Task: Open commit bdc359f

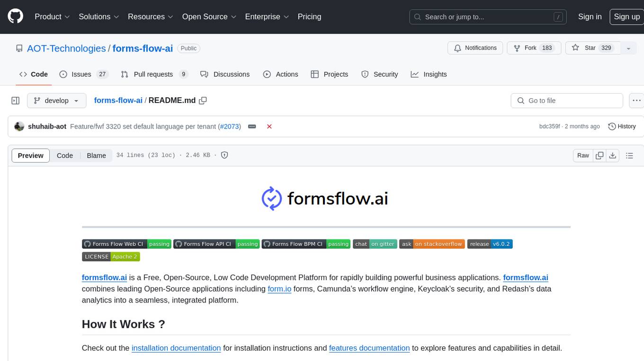Action: coord(550,127)
